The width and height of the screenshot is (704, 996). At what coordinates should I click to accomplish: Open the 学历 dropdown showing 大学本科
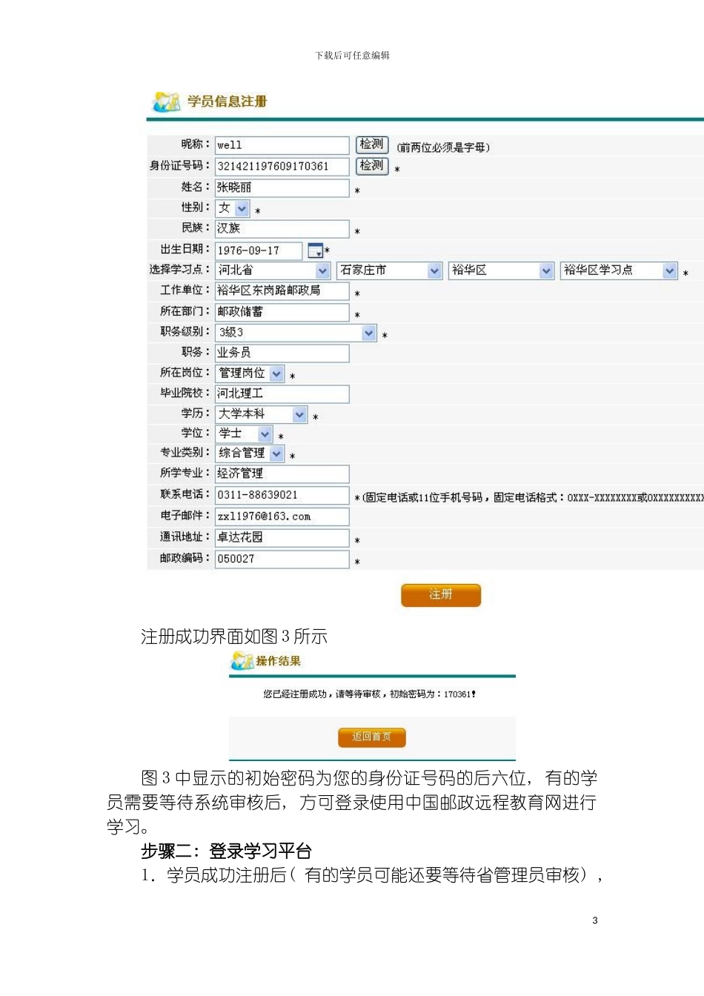tap(262, 414)
